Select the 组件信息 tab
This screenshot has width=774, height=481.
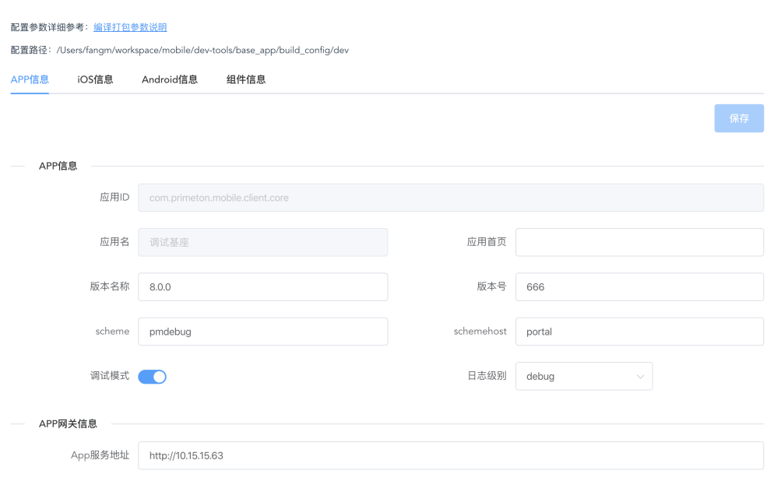[x=245, y=79]
